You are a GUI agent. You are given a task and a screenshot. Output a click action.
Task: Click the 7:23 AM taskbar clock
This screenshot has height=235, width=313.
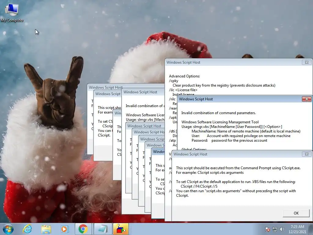coord(297,227)
